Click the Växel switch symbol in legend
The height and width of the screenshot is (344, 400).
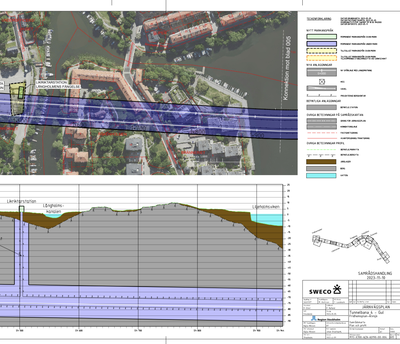pyautogui.click(x=322, y=88)
